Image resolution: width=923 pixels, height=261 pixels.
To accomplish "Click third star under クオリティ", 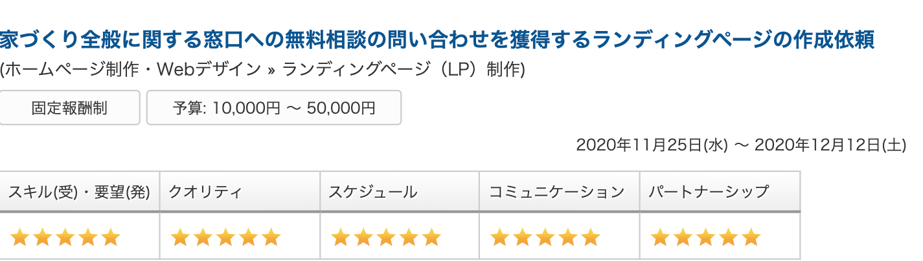I will [x=225, y=237].
